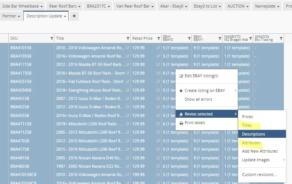Viewport: 292px width, 184px height.
Task: Open Van Rear Roof Bar tab dropdown
Action: 153,7
